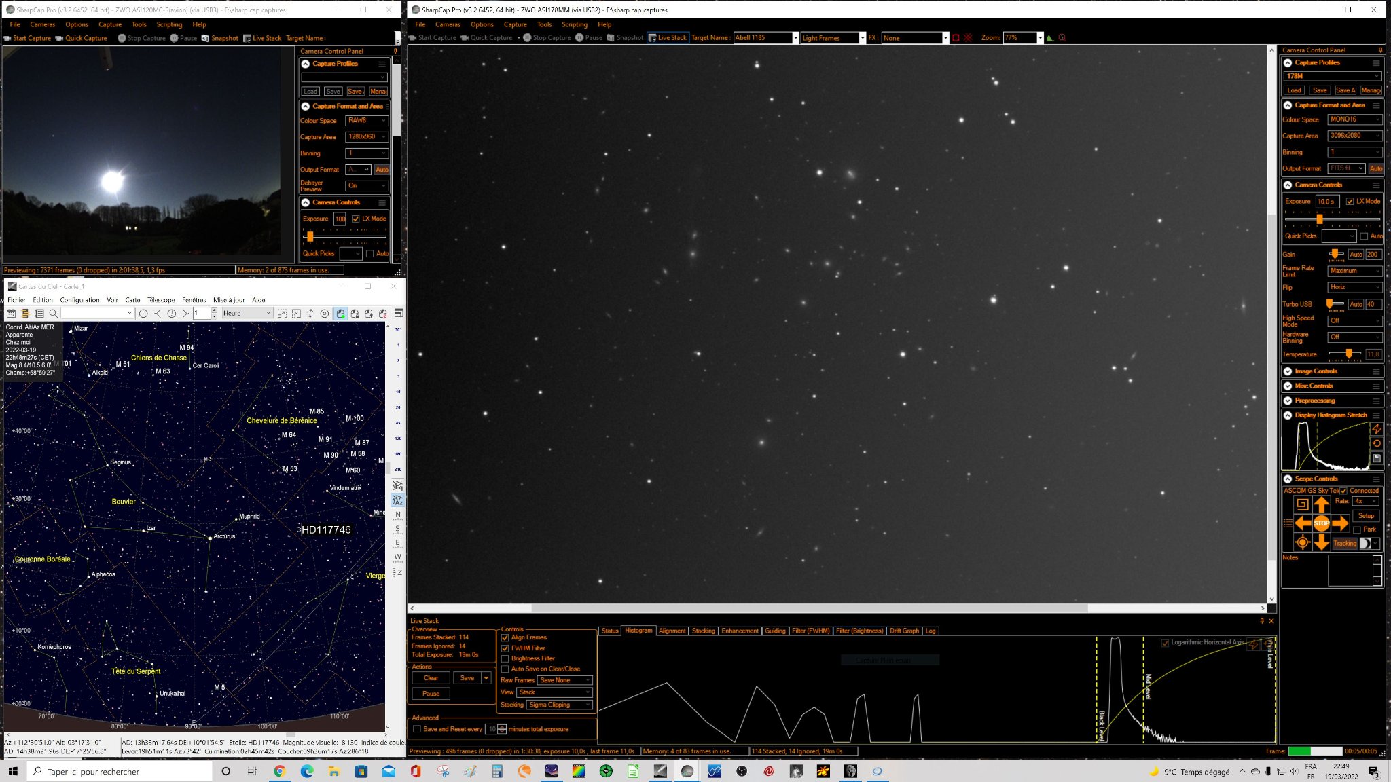Toggle the Connected checkbox for the ASCOM telescope
This screenshot has height=782, width=1391.
[x=1343, y=490]
